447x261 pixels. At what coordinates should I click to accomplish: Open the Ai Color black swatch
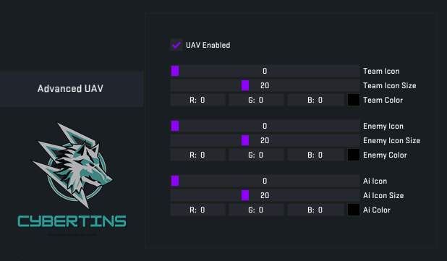[x=354, y=210]
